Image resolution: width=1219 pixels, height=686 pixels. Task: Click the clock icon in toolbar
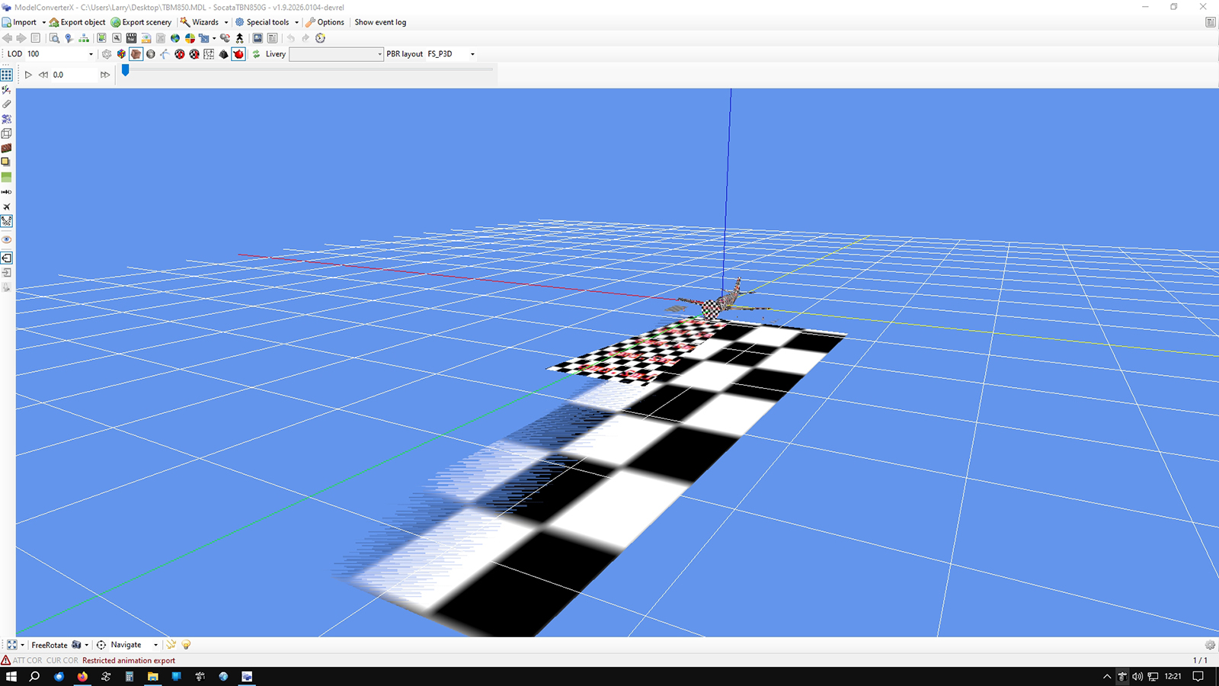click(320, 38)
